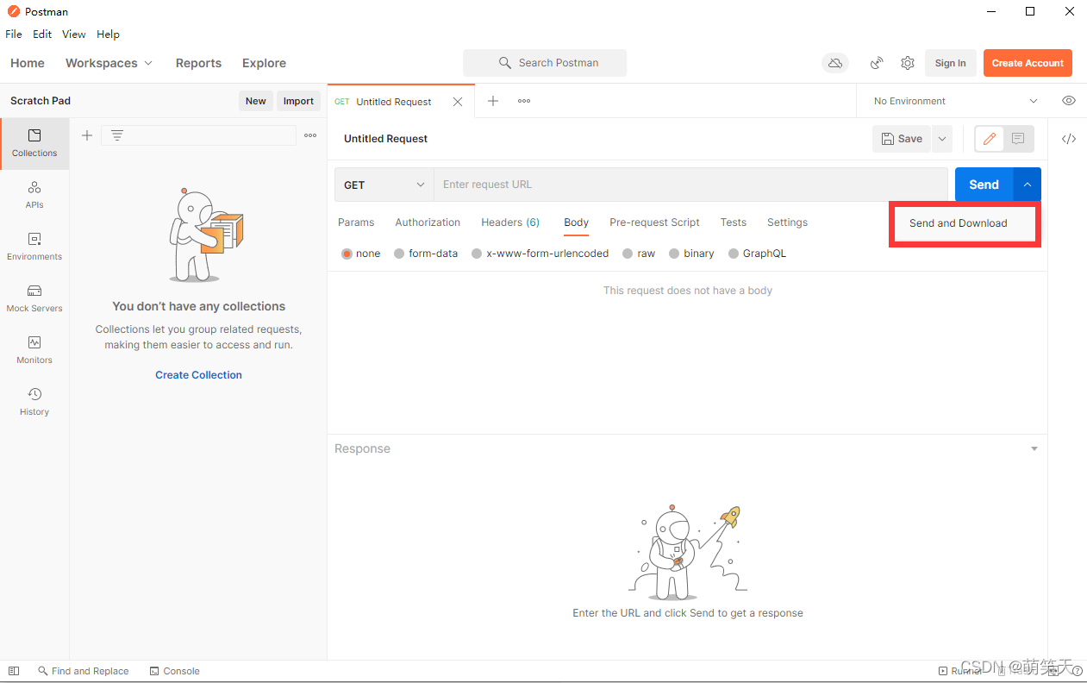This screenshot has width=1087, height=683.
Task: Select the raw body type radio
Action: (628, 254)
